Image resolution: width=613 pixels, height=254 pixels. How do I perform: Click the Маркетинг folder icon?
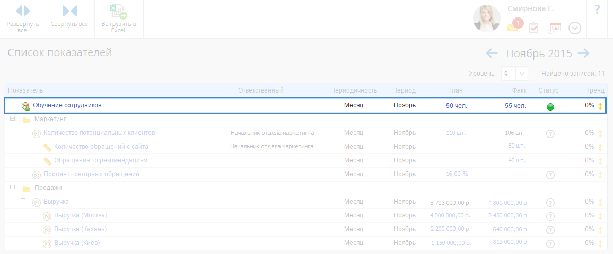pos(26,120)
